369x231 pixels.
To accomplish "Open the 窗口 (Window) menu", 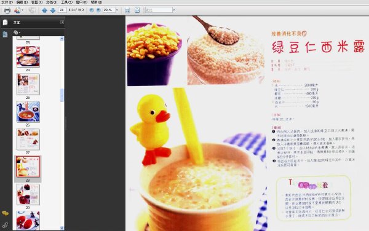I will coord(81,2).
